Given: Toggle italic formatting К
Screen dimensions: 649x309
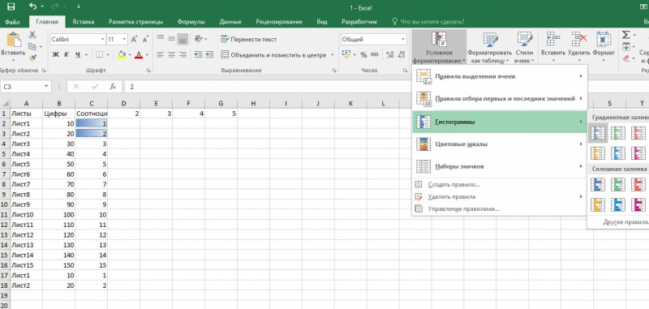Looking at the screenshot, I should click(67, 54).
